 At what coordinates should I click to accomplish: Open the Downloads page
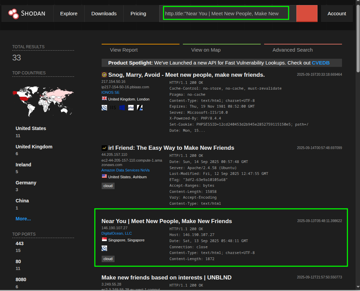click(104, 14)
